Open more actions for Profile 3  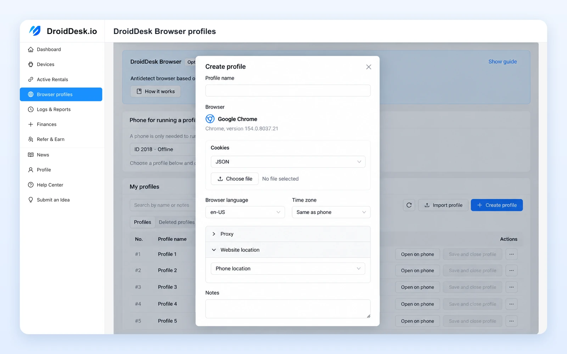pos(511,287)
